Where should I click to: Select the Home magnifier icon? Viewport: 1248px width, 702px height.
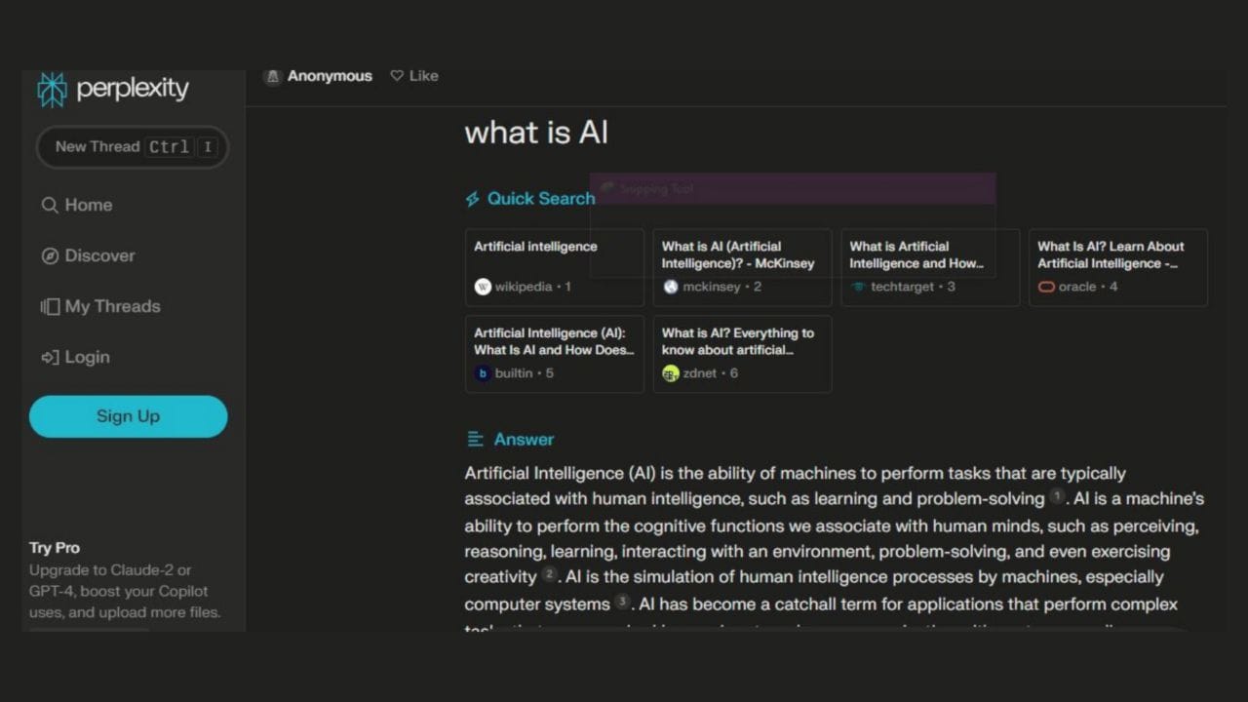click(x=50, y=205)
